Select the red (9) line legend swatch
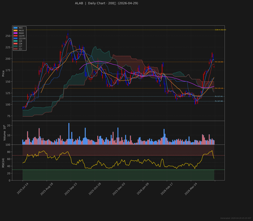253x221 pixels. click(x=16, y=36)
